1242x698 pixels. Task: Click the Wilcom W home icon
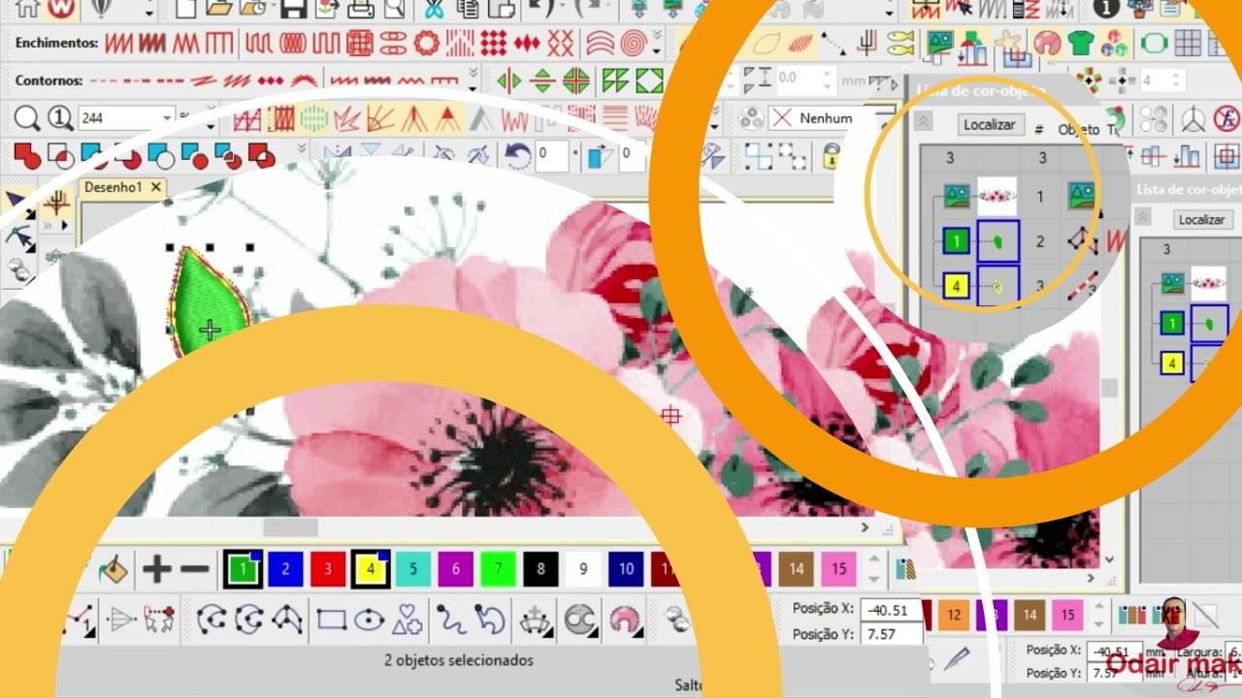60,9
